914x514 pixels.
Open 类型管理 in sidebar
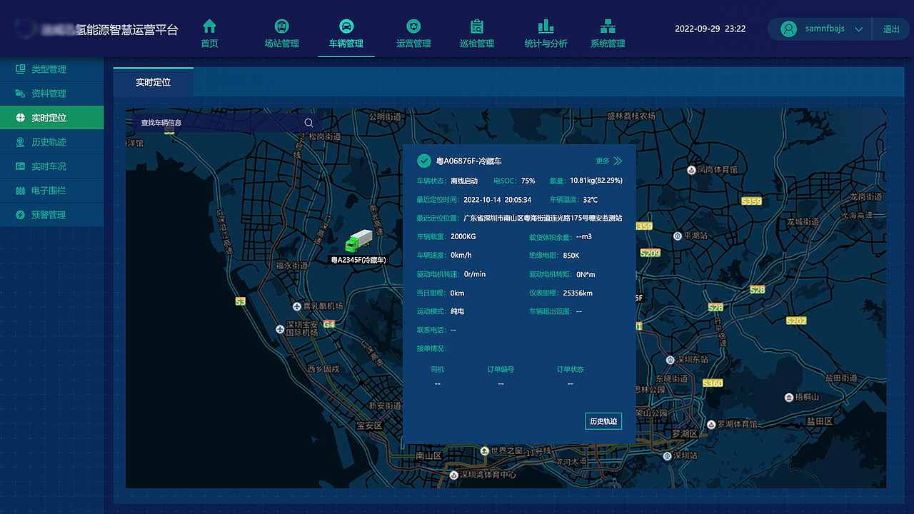(51, 69)
